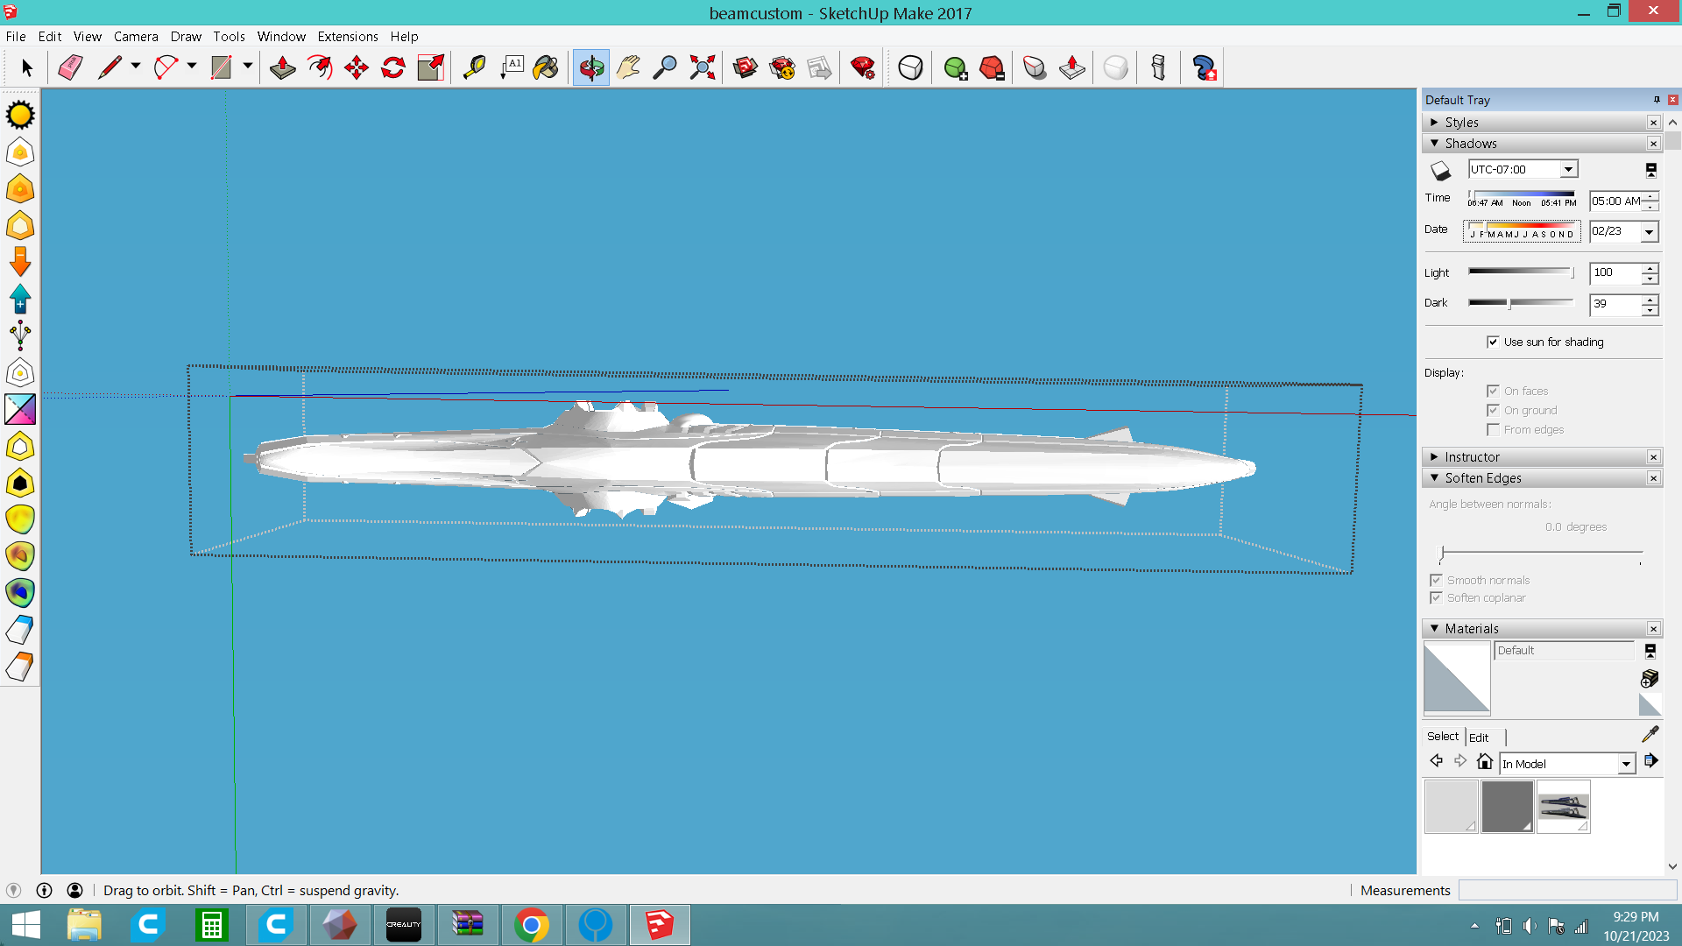The height and width of the screenshot is (946, 1682).
Task: Open the Camera menu
Action: (x=136, y=36)
